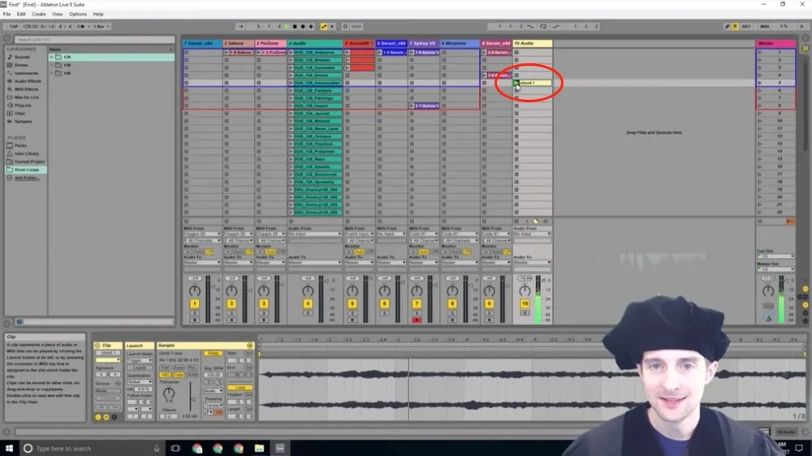812x456 pixels.
Task: Open the Launch Mode Trigger dropdown
Action: (x=140, y=360)
